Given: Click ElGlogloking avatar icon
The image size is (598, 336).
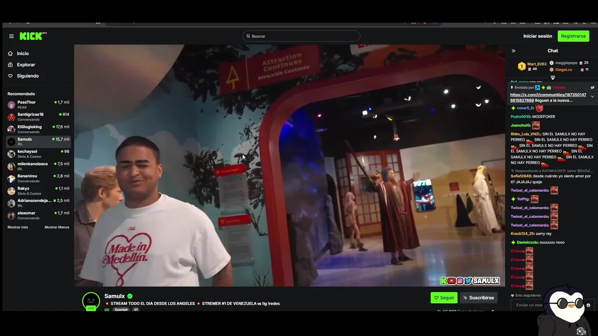Looking at the screenshot, I should (x=11, y=129).
